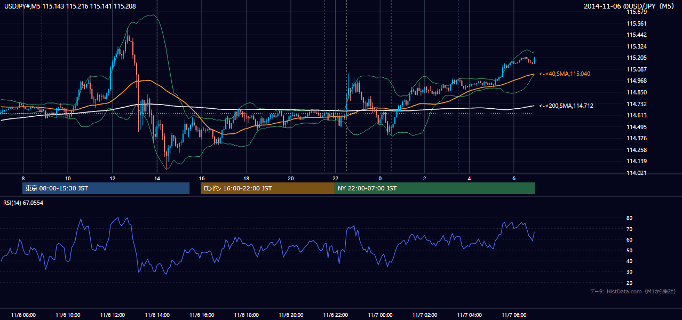Click price axis value 115.442
The height and width of the screenshot is (320, 682).
pyautogui.click(x=637, y=35)
